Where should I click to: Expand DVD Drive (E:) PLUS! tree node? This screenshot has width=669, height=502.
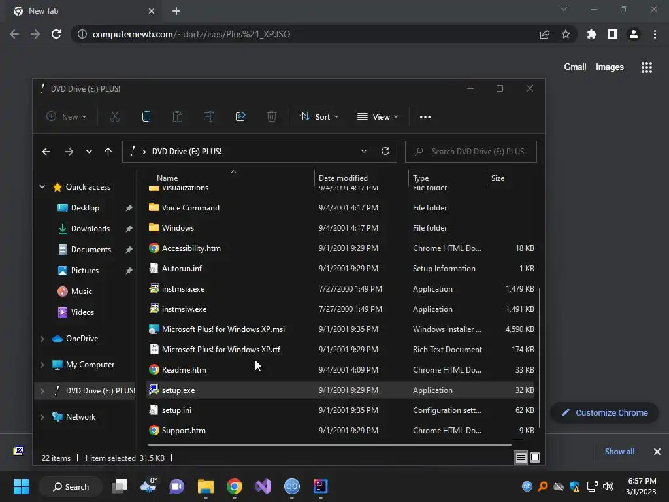[x=42, y=391]
